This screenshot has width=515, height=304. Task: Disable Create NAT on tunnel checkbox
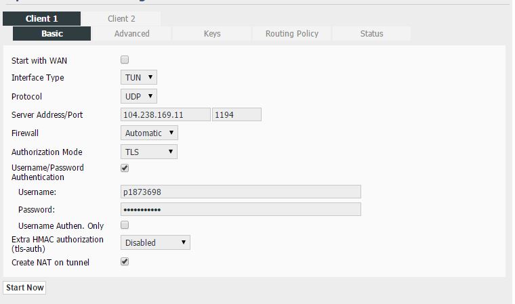point(125,261)
